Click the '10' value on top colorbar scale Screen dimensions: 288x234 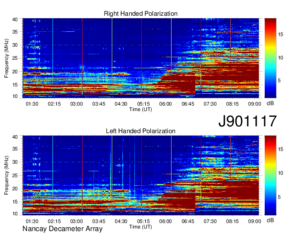pos(280,58)
